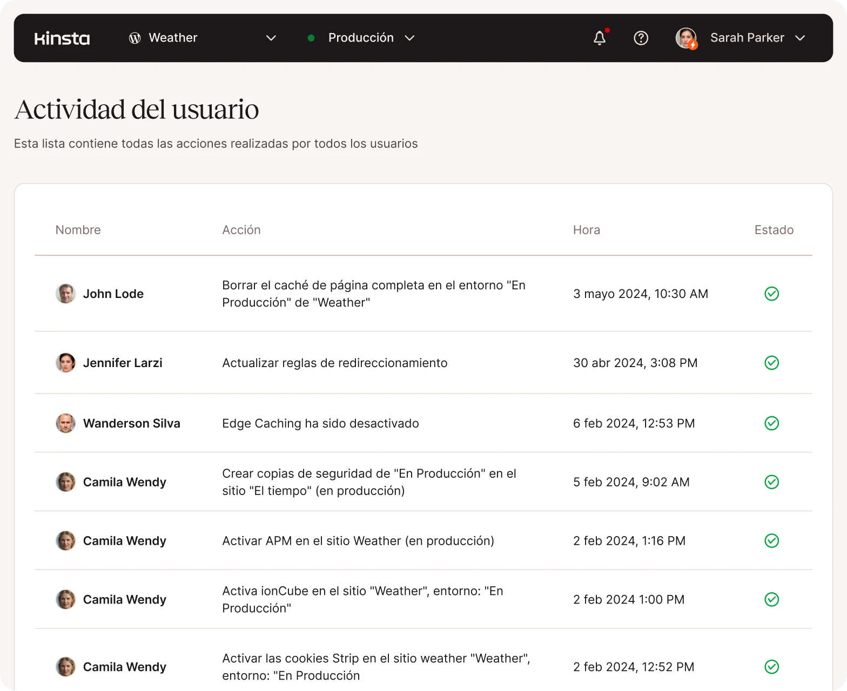This screenshot has height=691, width=847.
Task: Click Sarah Parker's profile avatar
Action: pyautogui.click(x=686, y=38)
